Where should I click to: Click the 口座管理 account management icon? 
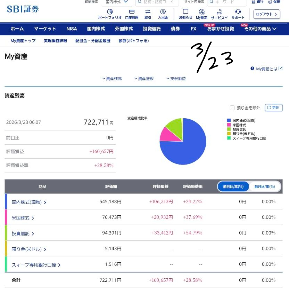coord(132,14)
